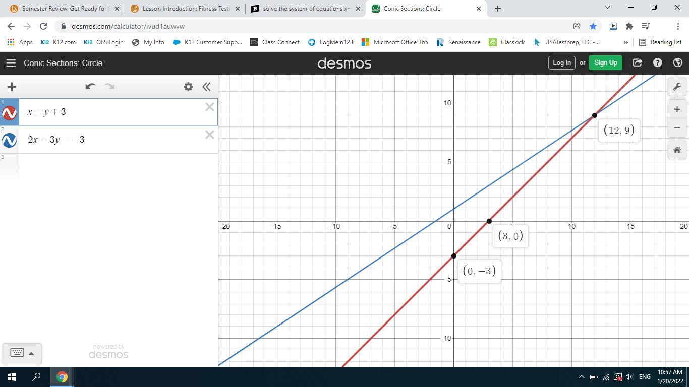Select the (0, −3) y-intercept point
The width and height of the screenshot is (689, 387).
coord(453,256)
